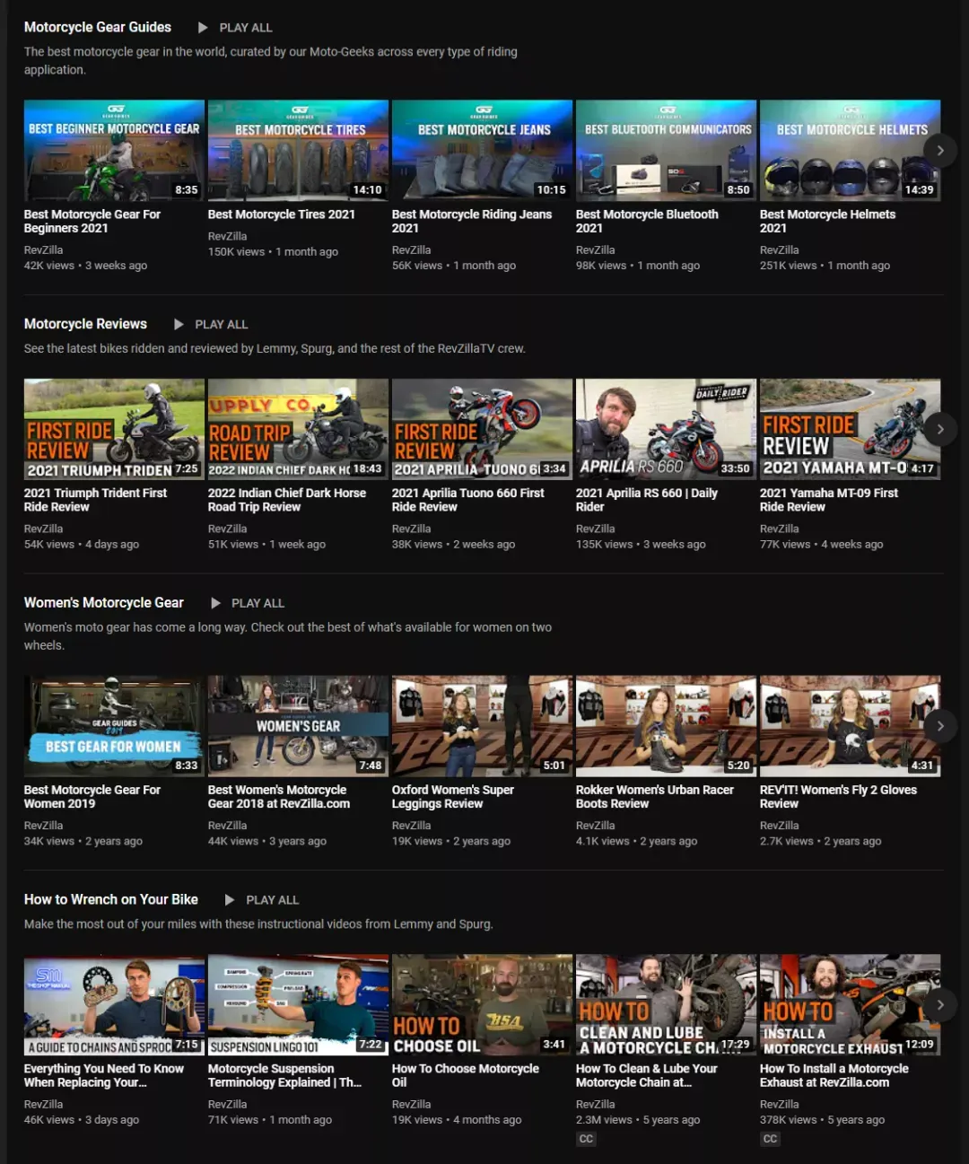This screenshot has height=1164, width=969.
Task: Click CC badge under Clean & Lube video
Action: [x=586, y=1139]
